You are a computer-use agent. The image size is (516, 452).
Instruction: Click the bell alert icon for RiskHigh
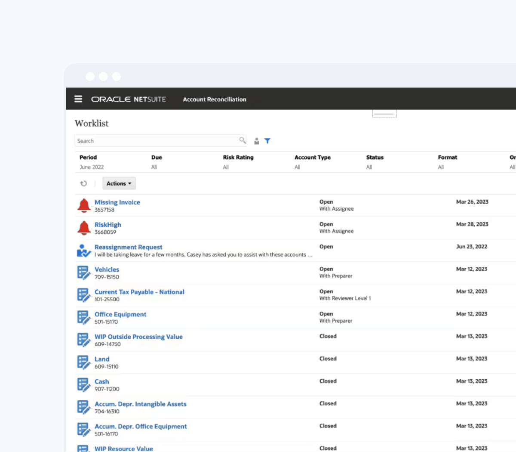click(x=84, y=228)
